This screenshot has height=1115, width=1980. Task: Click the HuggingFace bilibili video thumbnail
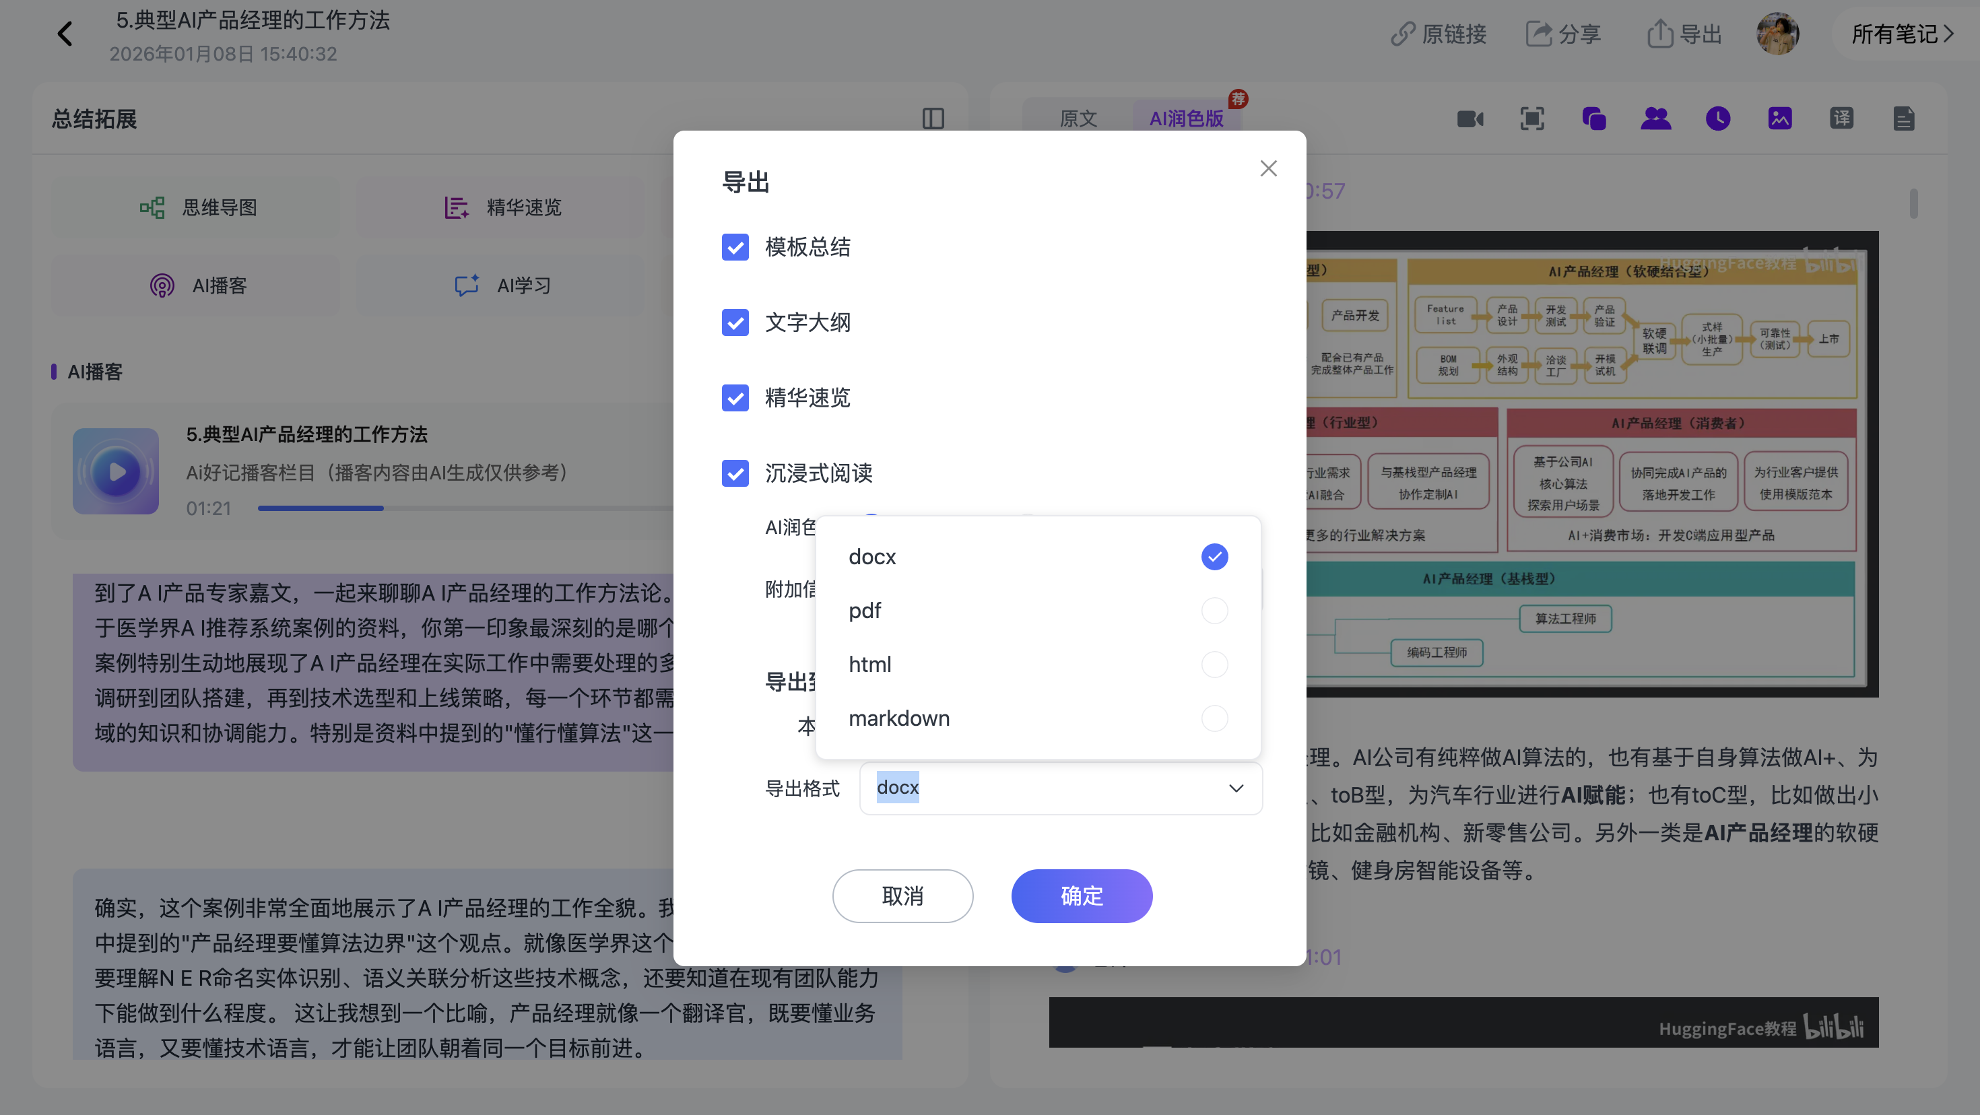(1463, 1023)
